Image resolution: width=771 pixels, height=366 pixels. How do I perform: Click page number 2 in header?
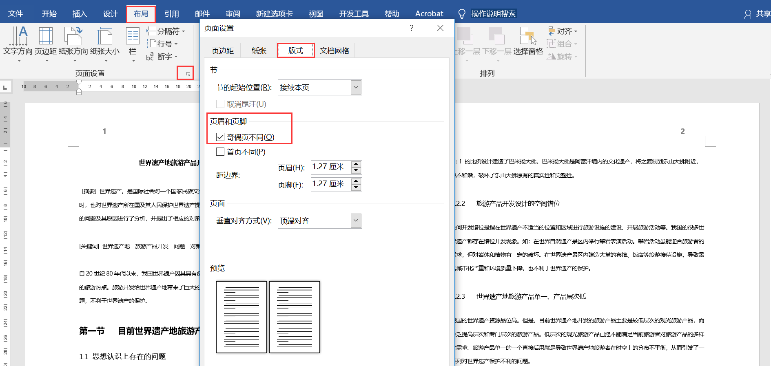pos(682,131)
